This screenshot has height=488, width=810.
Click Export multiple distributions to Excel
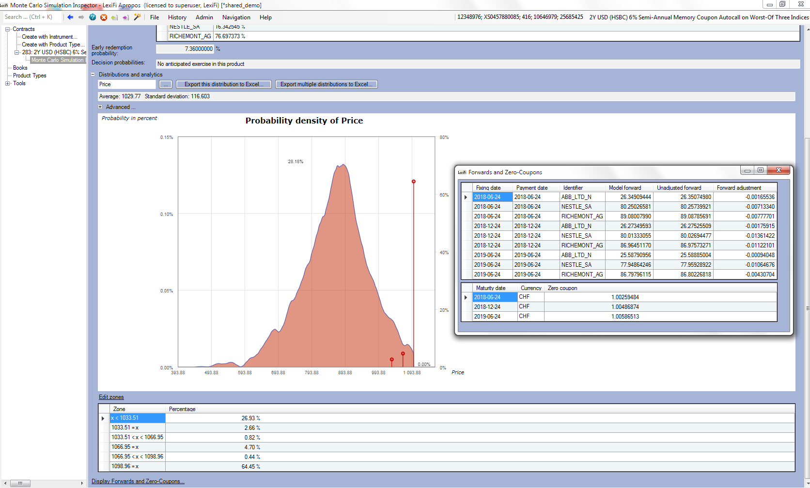(327, 84)
